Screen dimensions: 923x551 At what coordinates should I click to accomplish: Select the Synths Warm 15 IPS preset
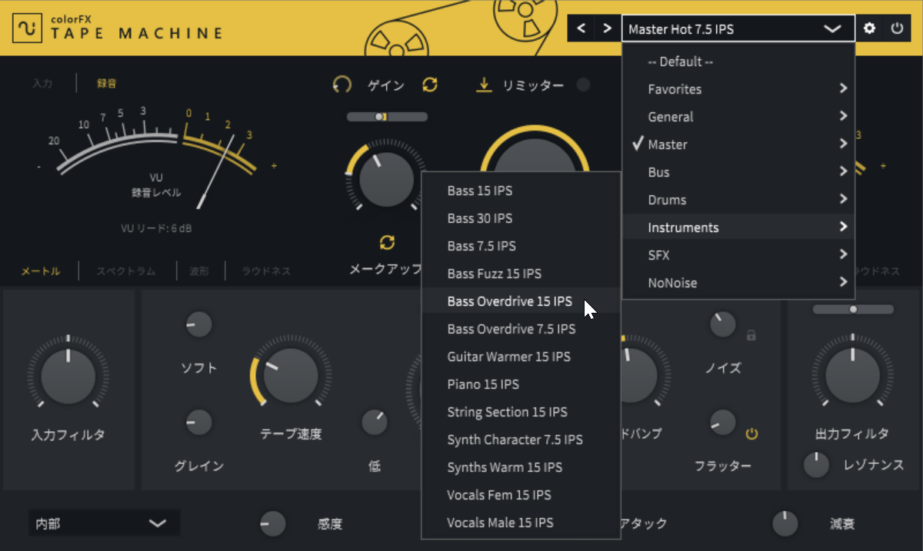pyautogui.click(x=521, y=467)
